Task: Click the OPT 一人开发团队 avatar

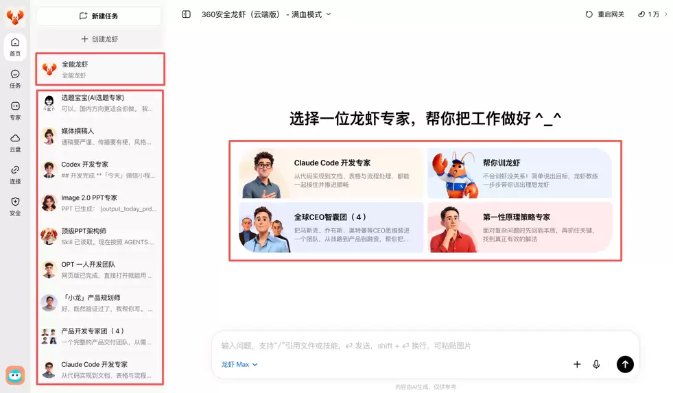Action: (49, 270)
